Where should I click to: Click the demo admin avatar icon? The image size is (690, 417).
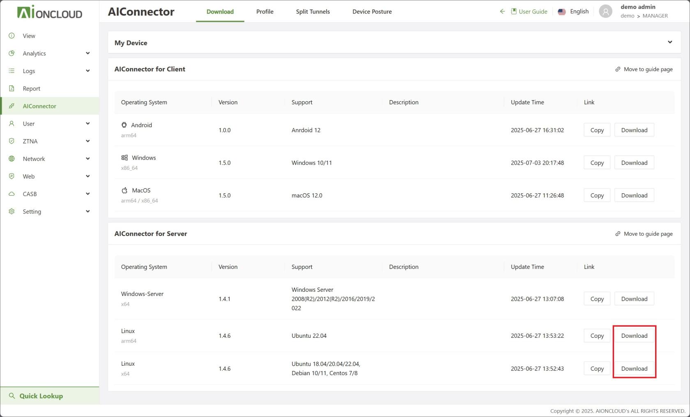[605, 11]
